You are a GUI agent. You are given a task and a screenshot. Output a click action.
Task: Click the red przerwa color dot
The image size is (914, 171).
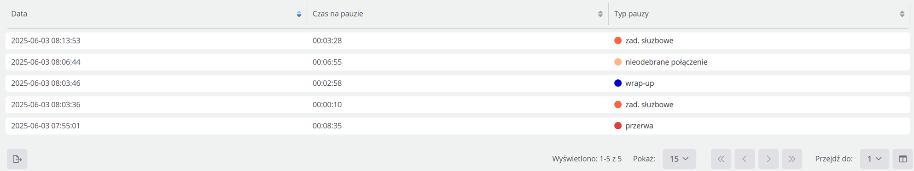pos(618,126)
